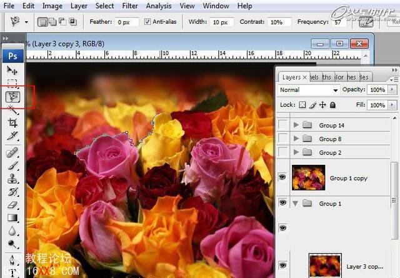The width and height of the screenshot is (400, 278).
Task: Click Add to selection mode icon
Action: (52, 22)
